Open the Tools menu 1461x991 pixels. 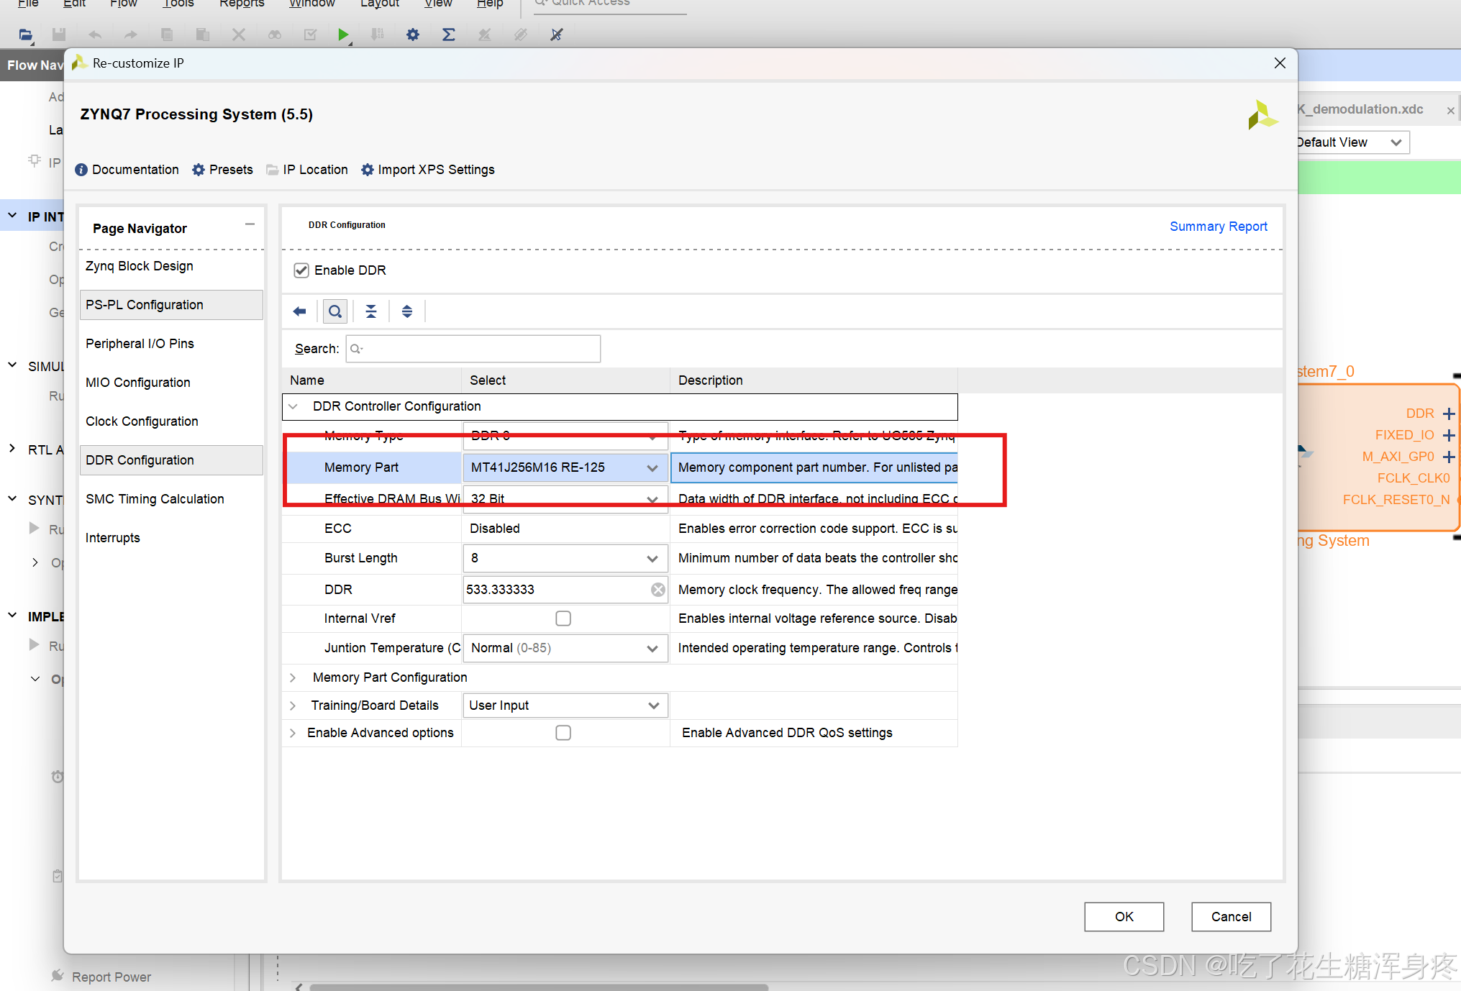pyautogui.click(x=178, y=4)
